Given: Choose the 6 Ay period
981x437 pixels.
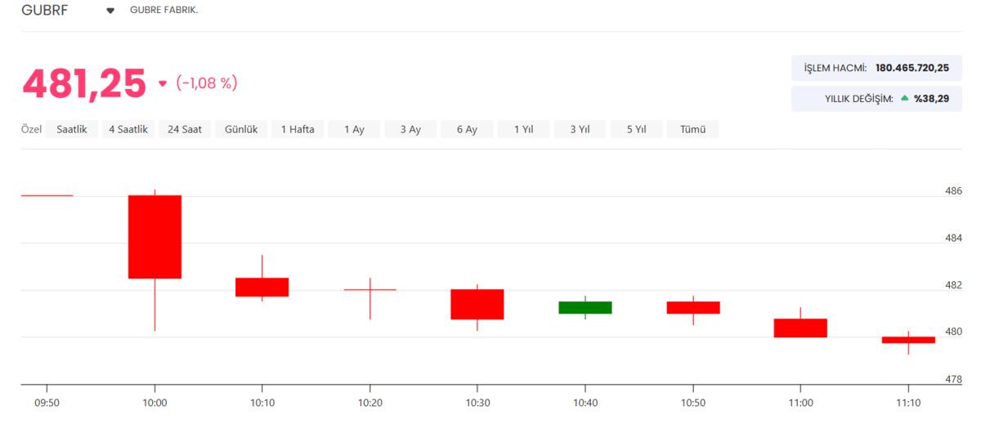Looking at the screenshot, I should [467, 129].
